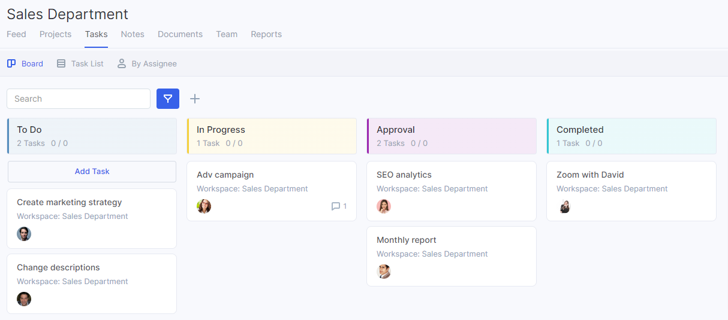Image resolution: width=728 pixels, height=320 pixels.
Task: Click the plus icon to add column
Action: click(194, 99)
